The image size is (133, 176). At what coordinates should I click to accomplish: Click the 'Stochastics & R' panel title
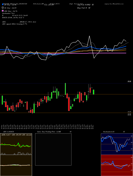tap(109, 132)
